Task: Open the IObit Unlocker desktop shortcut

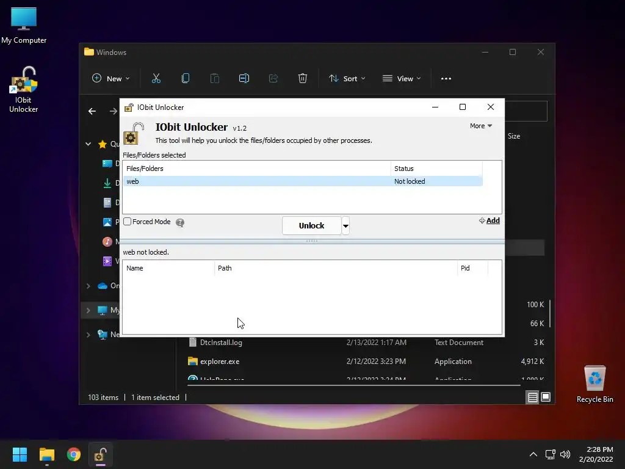Action: point(24,90)
